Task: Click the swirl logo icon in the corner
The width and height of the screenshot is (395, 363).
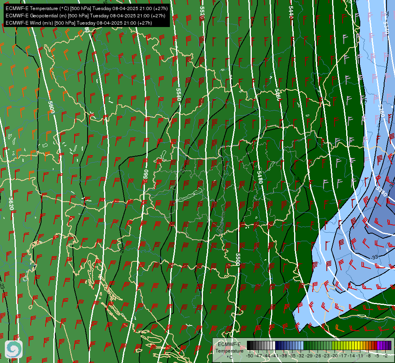Action: click(14, 349)
